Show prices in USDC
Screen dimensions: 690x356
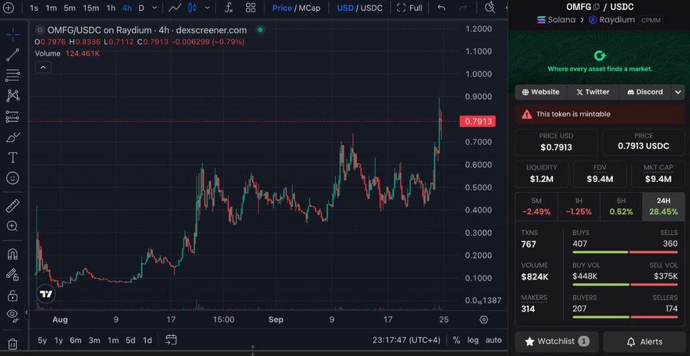[372, 8]
